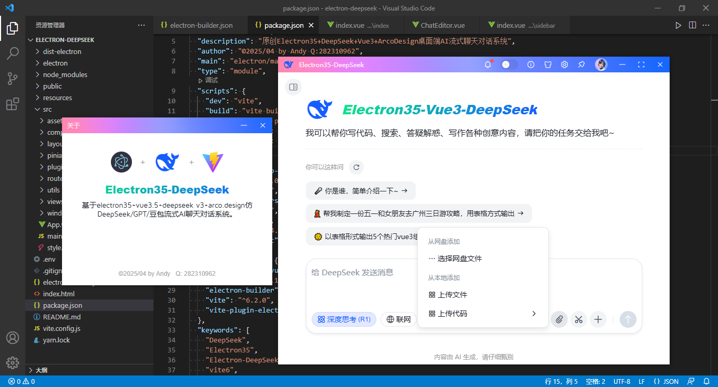The height and width of the screenshot is (387, 718).
Task: Show errors and warnings in the status bar
Action: 22,381
